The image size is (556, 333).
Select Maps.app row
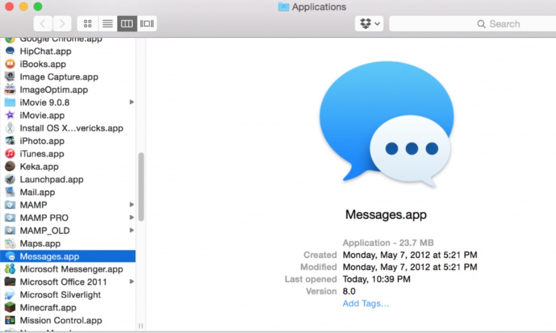point(68,244)
